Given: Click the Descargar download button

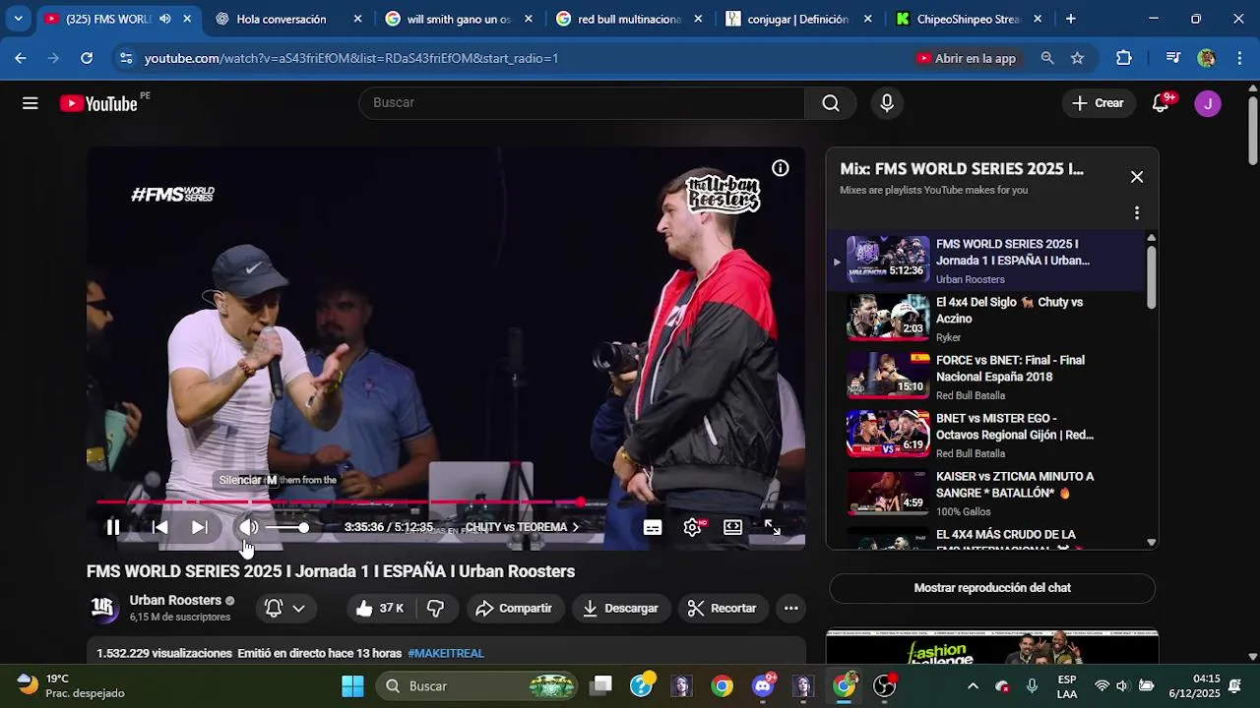Looking at the screenshot, I should pyautogui.click(x=620, y=609).
